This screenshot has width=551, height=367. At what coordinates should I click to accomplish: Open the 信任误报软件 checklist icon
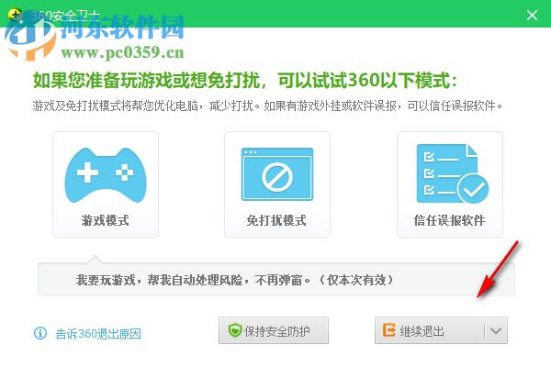452,173
